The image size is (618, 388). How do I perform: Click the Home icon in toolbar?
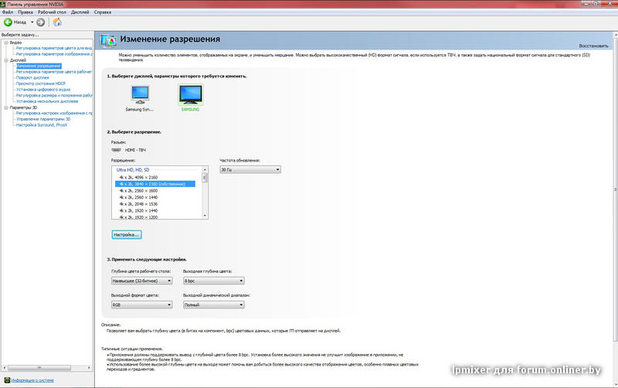[x=57, y=22]
